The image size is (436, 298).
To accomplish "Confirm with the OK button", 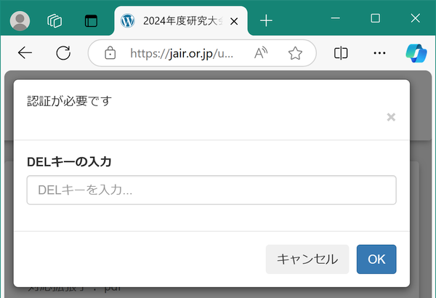I will tap(376, 259).
